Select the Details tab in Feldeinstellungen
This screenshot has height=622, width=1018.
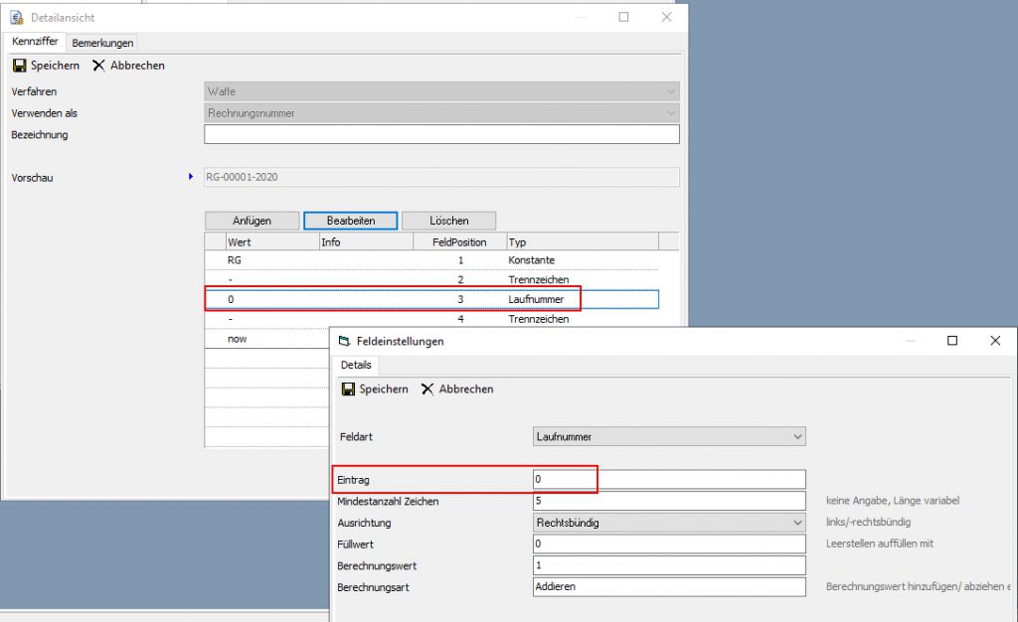coord(355,366)
